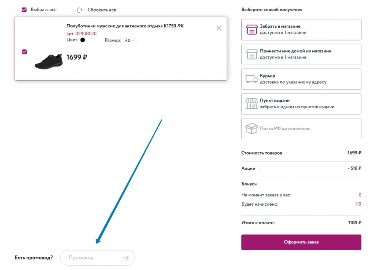Viewport: 370px width, 270px height.
Task: Select Курьер delivery option
Action: point(301,79)
